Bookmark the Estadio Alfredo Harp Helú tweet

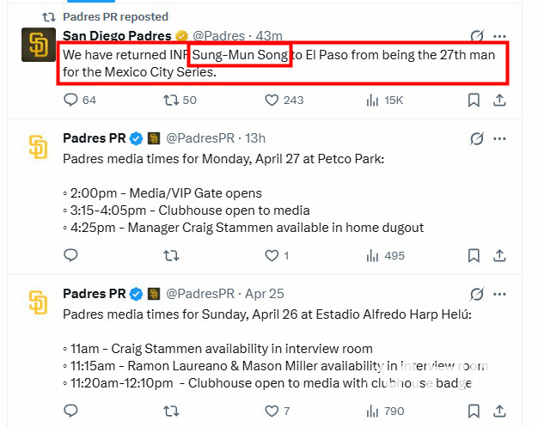474,411
